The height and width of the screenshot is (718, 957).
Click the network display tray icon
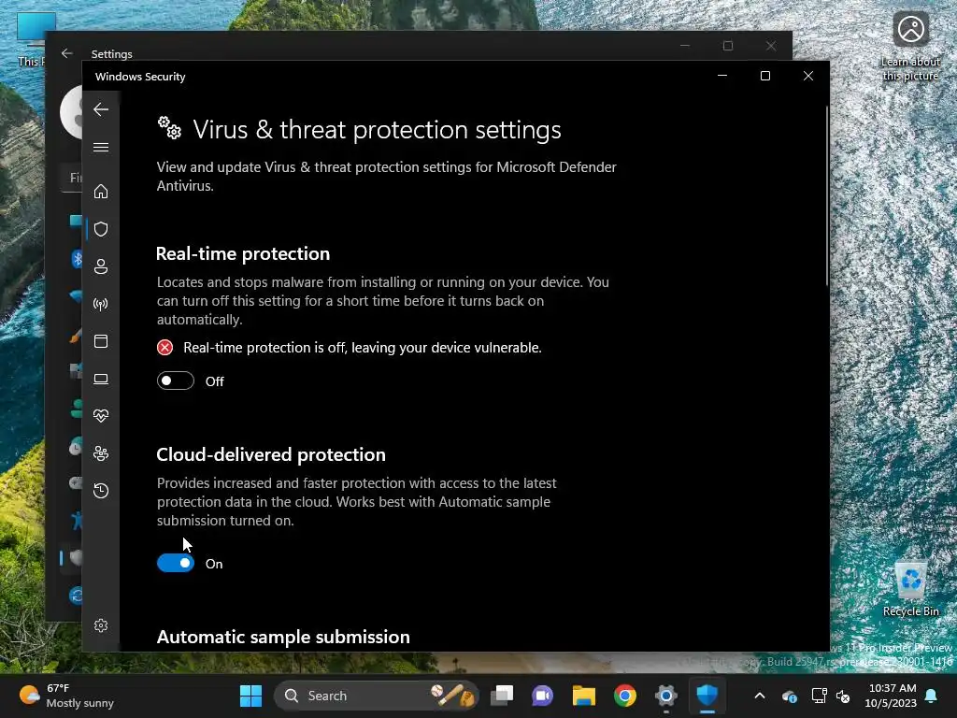(819, 696)
